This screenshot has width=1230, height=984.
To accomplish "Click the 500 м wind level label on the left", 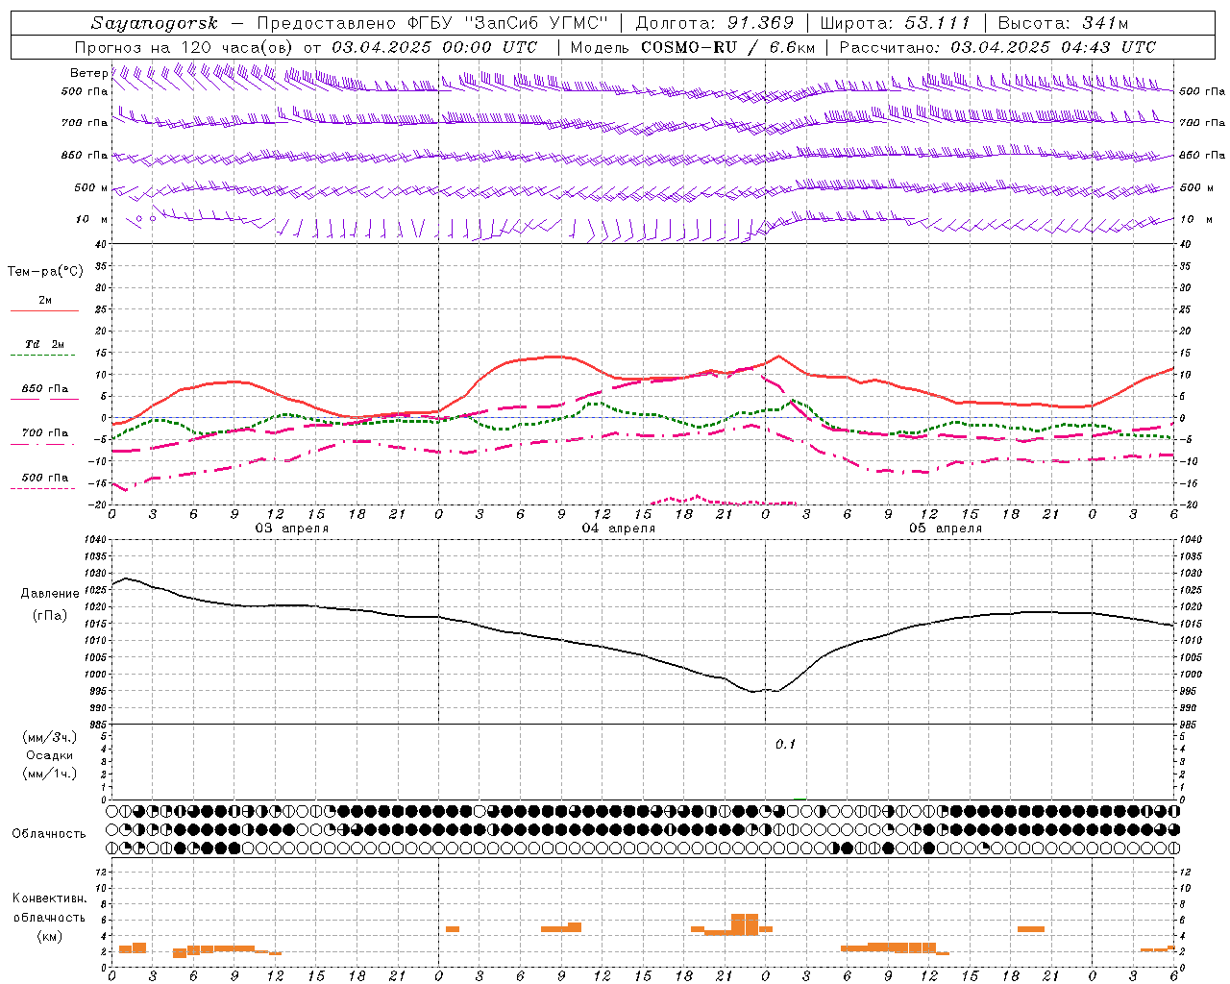I will (x=91, y=187).
